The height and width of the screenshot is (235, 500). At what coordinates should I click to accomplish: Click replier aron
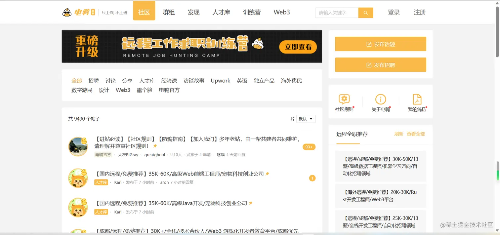coord(164,182)
